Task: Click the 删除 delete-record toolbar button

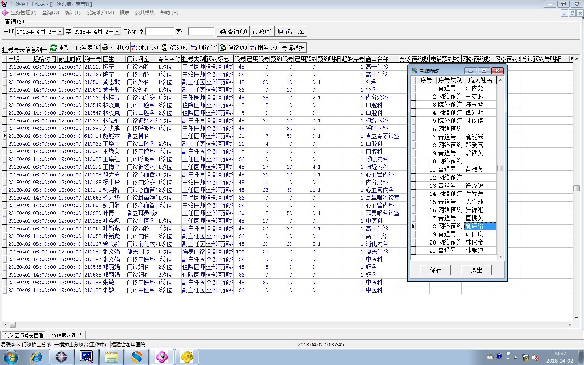Action: [204, 47]
